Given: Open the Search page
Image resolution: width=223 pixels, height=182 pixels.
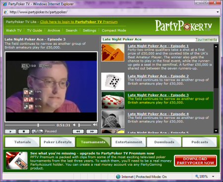Looking at the screenshot, I should (71, 30).
